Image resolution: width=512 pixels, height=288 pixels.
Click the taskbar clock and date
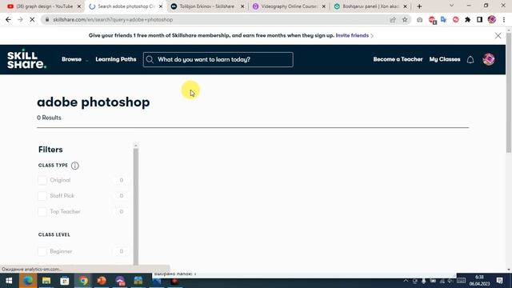479,281
